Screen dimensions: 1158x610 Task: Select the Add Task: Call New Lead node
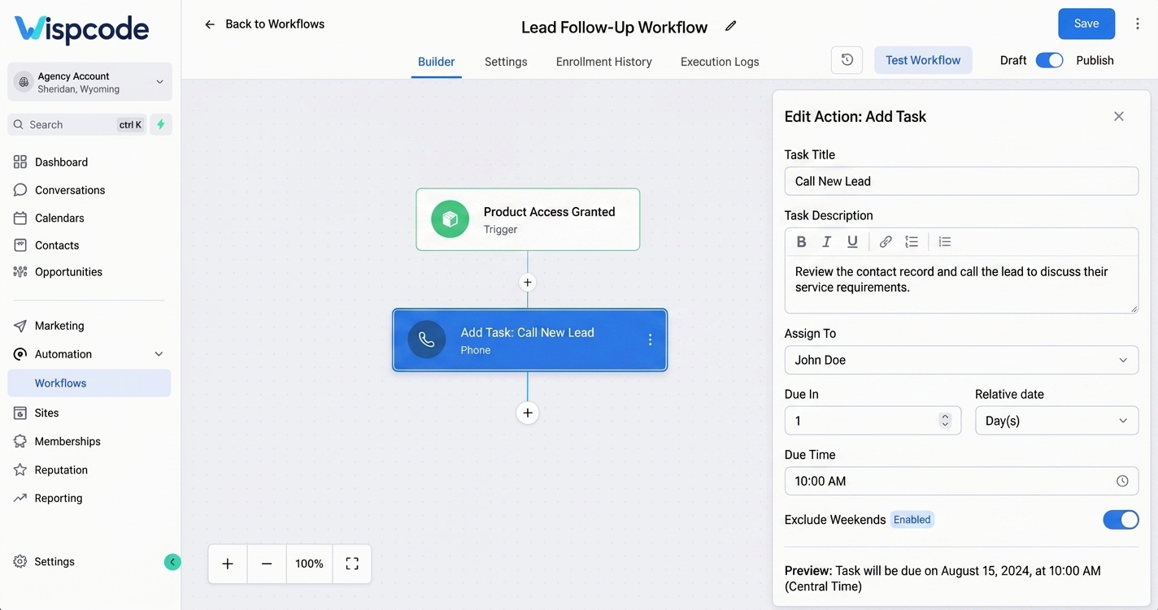click(x=529, y=340)
